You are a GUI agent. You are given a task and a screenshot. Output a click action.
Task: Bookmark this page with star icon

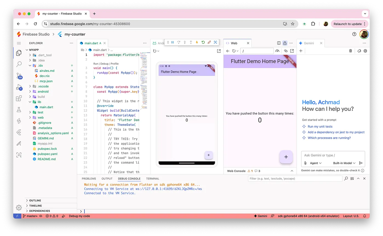coord(293,24)
